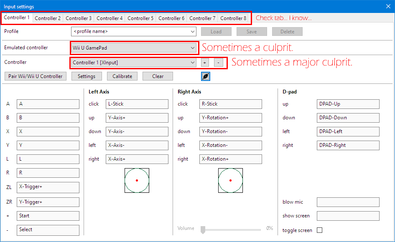The image size is (395, 242).
Task: Expand the Emulated controller dropdown
Action: point(133,48)
